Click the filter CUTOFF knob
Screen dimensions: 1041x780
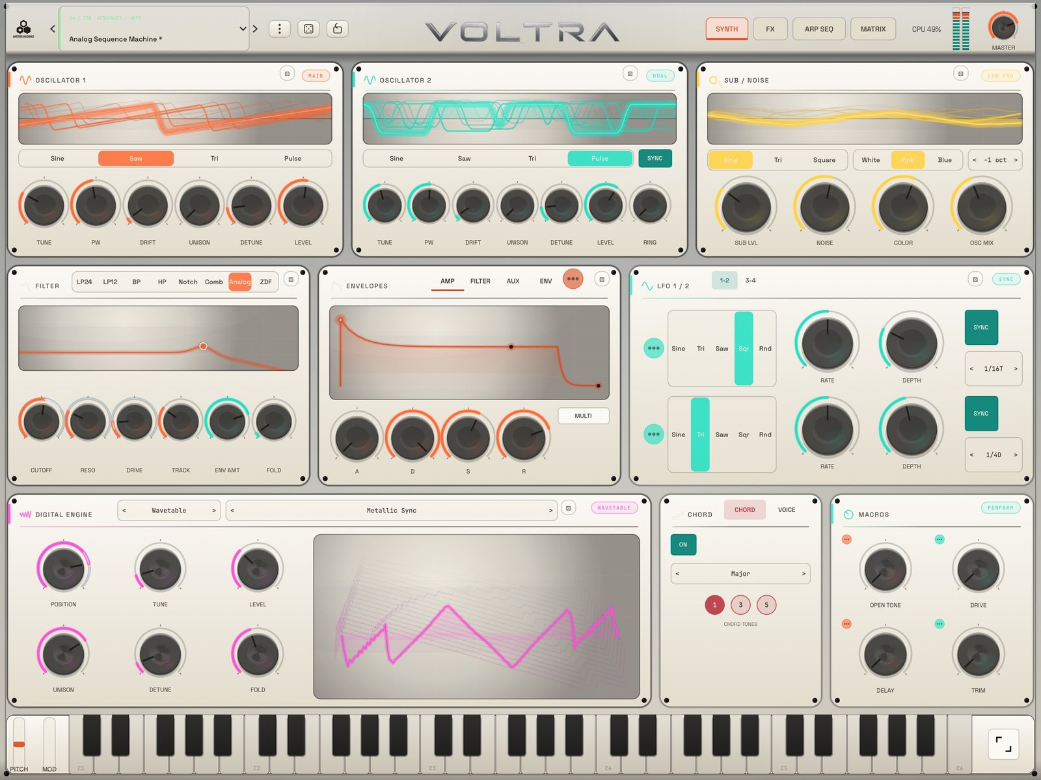[x=42, y=421]
